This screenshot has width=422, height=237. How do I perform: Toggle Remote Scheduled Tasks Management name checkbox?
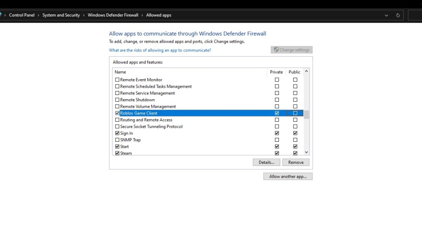(x=117, y=86)
